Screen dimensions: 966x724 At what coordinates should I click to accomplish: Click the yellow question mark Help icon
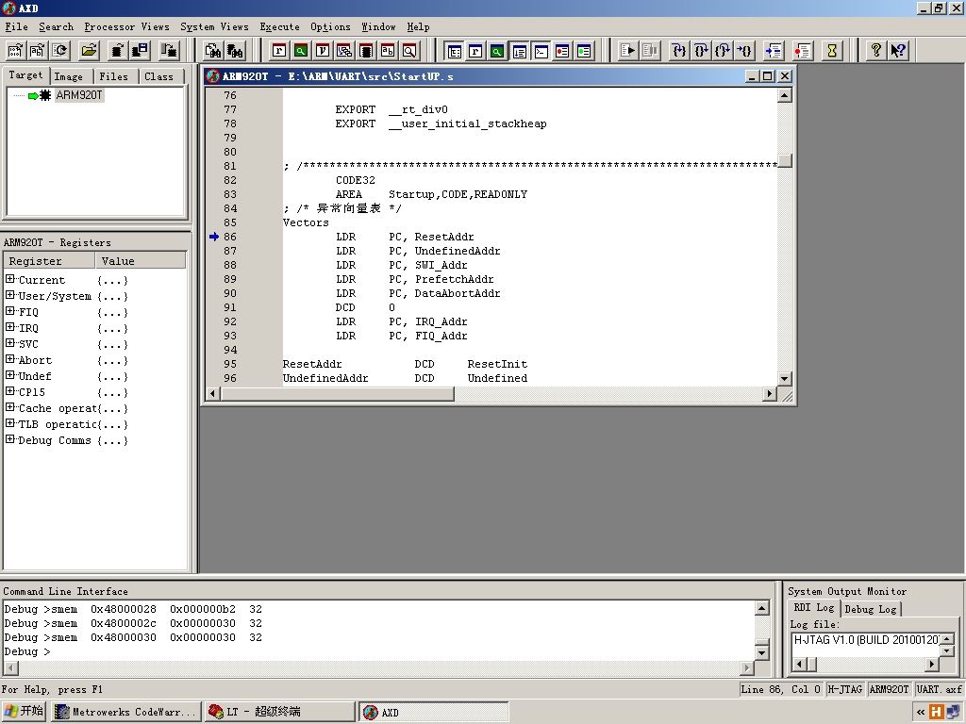875,51
